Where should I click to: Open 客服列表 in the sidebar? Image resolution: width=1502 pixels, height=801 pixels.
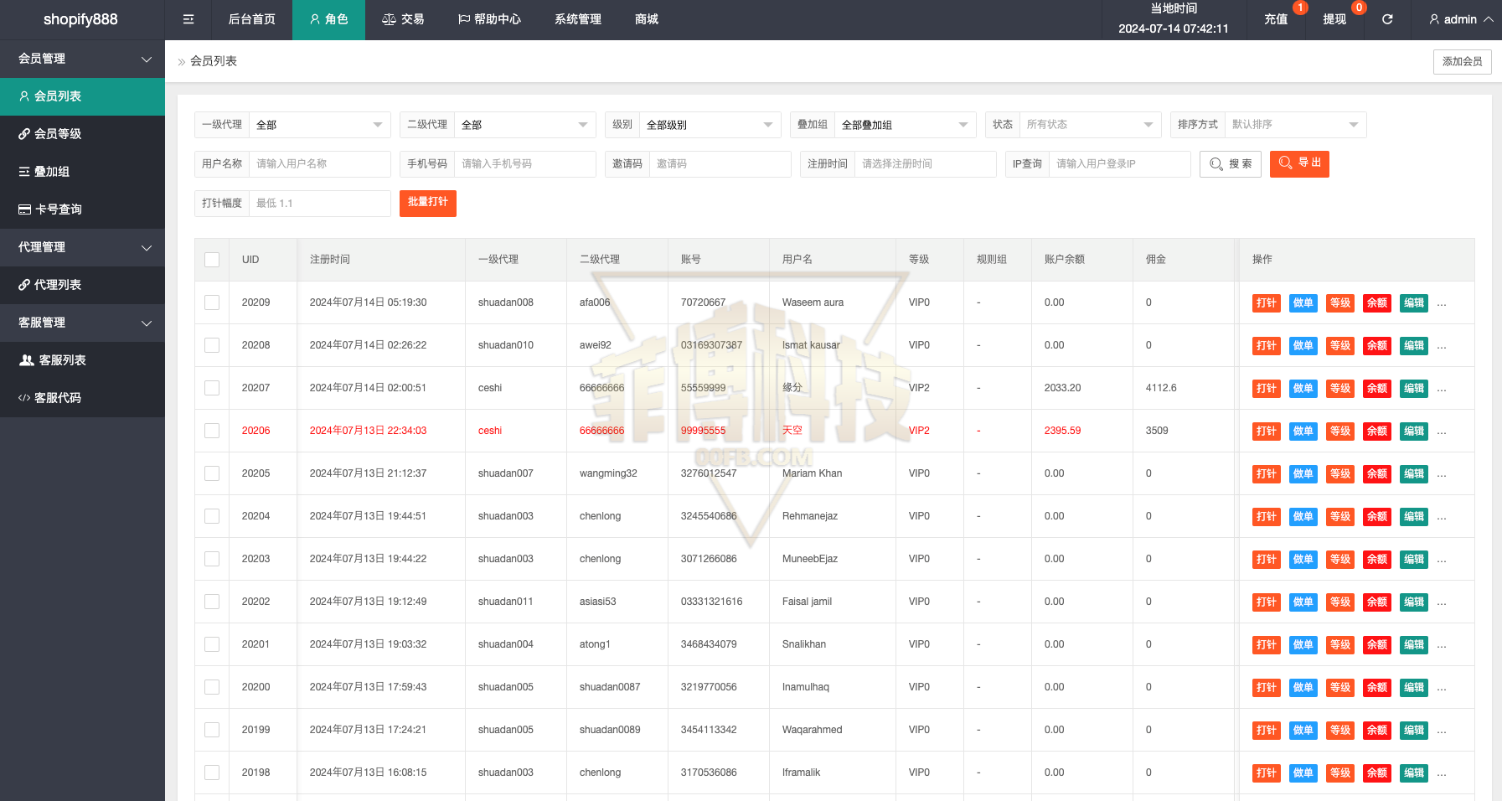coord(82,360)
